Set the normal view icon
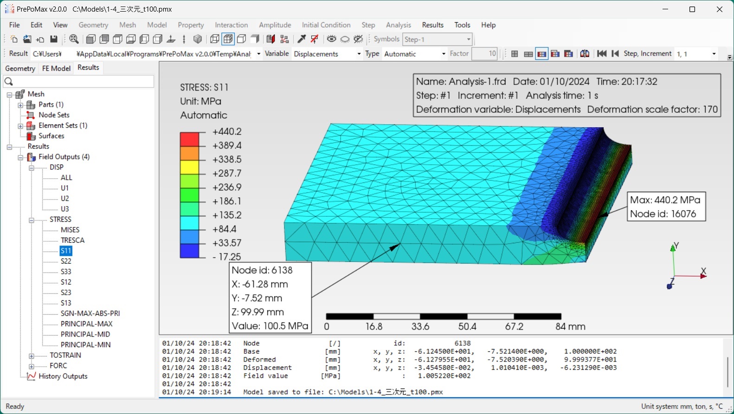 point(171,39)
